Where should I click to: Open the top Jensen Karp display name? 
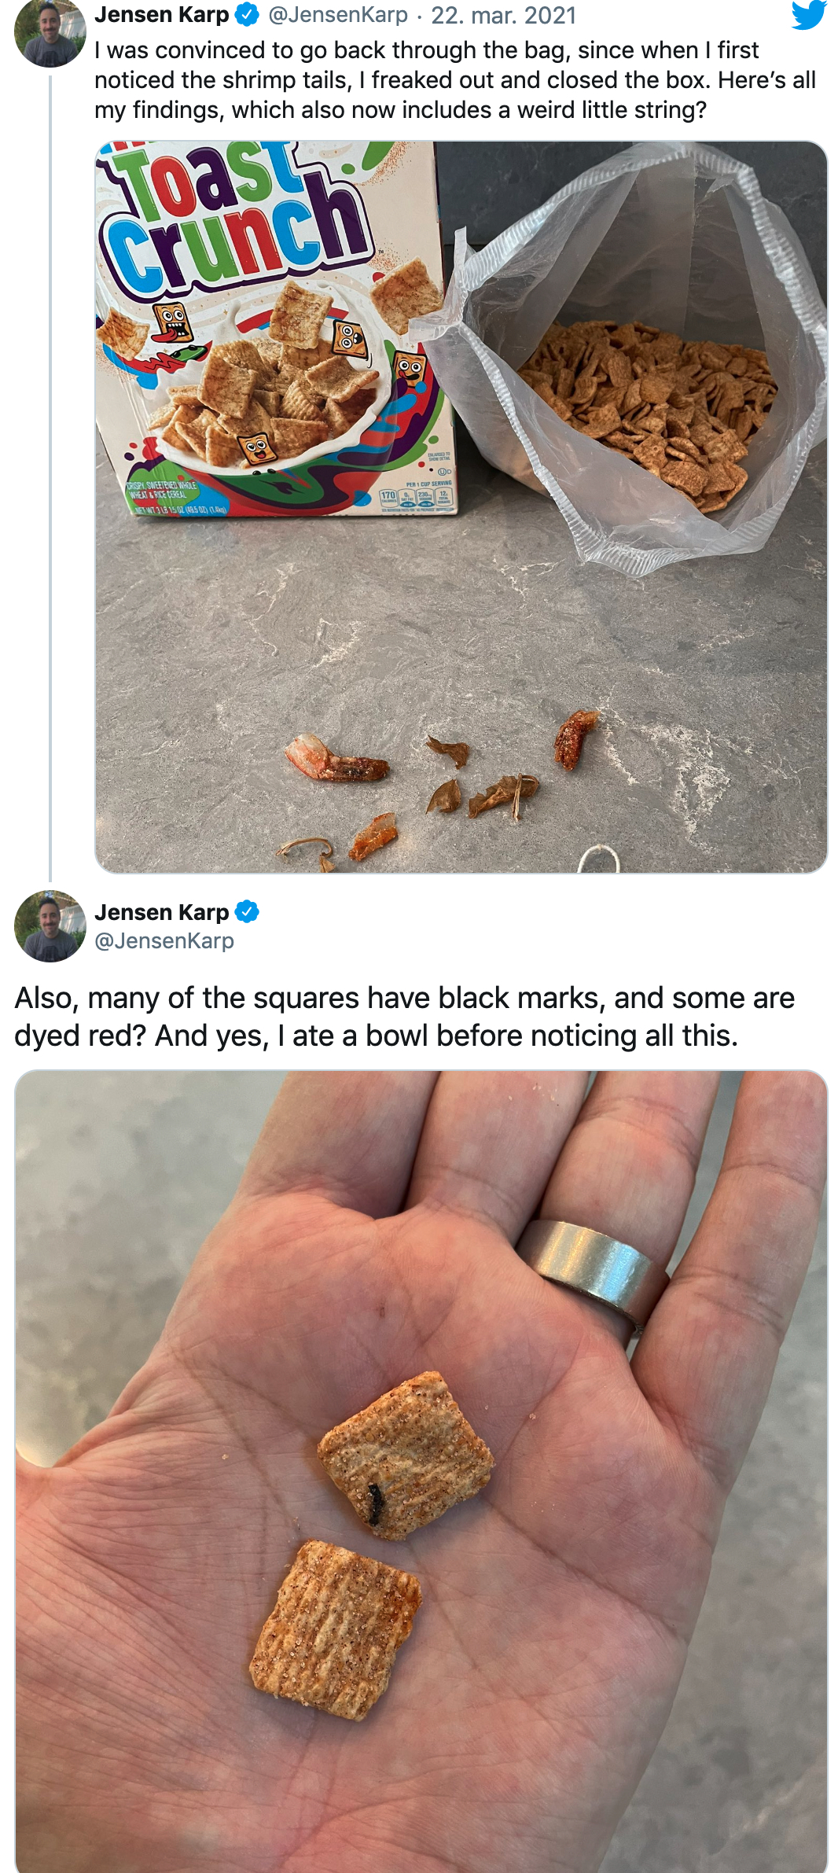tap(161, 14)
